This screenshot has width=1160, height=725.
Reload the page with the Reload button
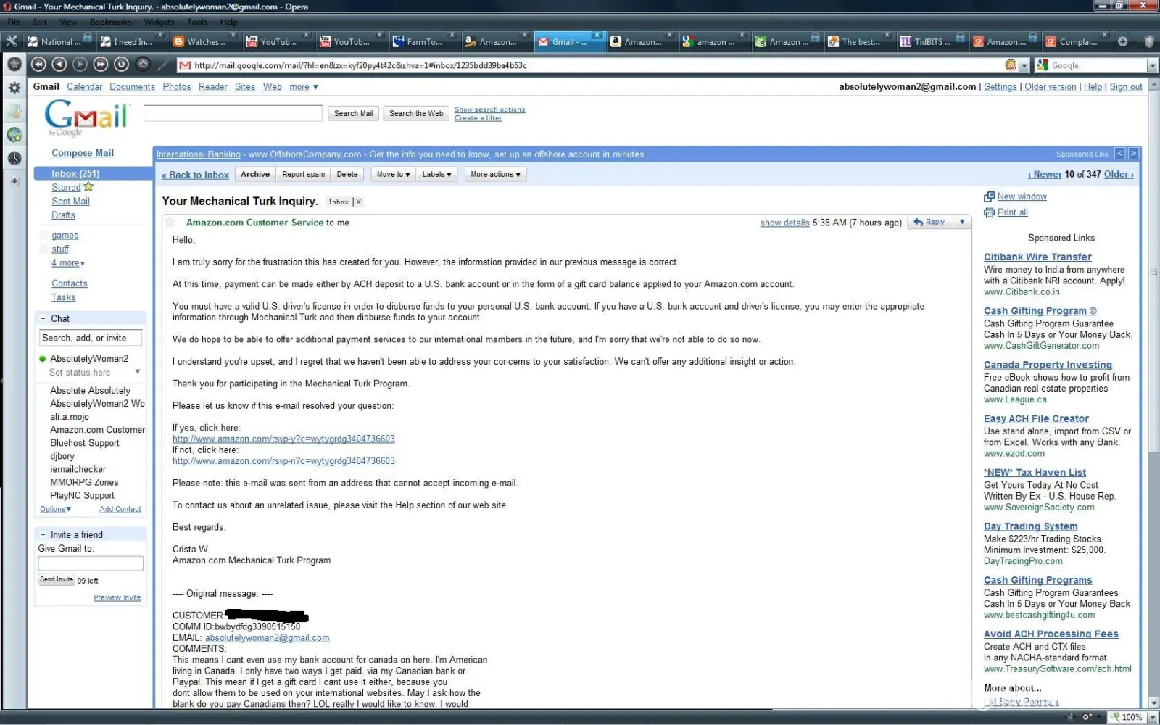click(x=122, y=65)
